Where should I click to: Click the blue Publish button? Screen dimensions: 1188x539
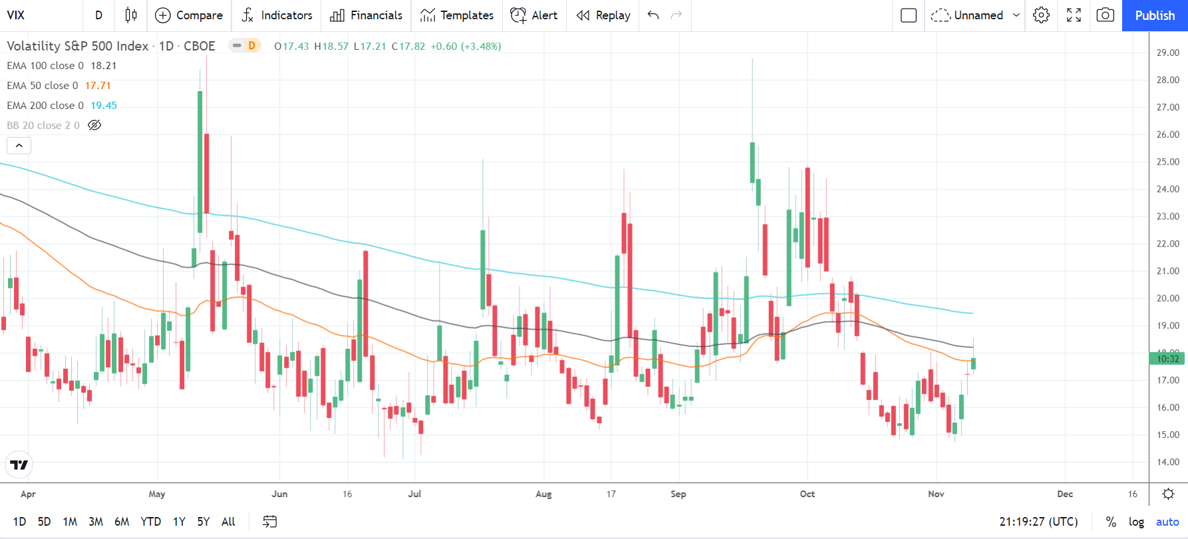(1155, 15)
